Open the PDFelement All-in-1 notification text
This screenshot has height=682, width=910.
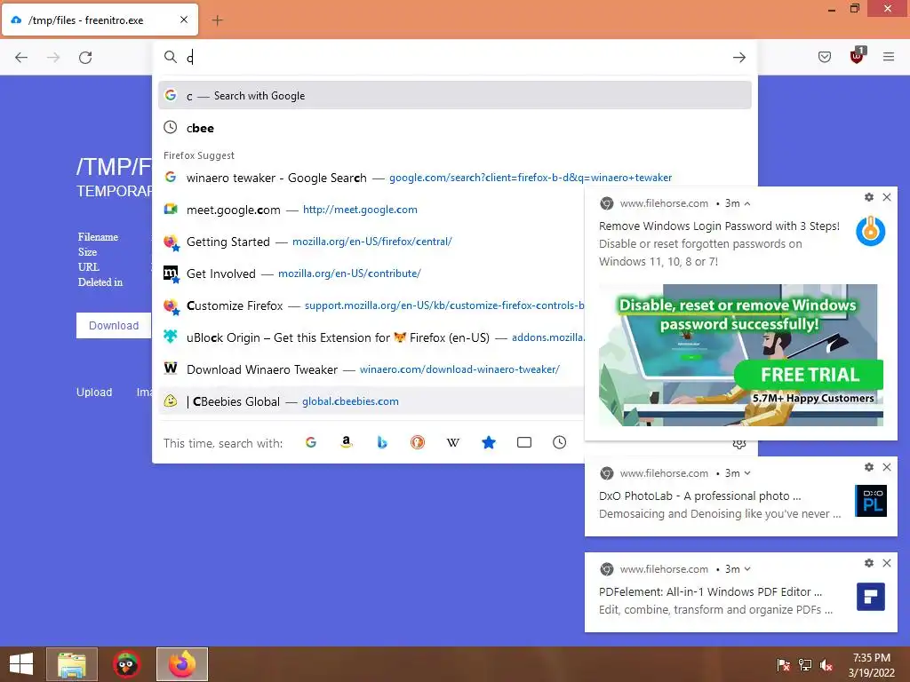coord(715,600)
